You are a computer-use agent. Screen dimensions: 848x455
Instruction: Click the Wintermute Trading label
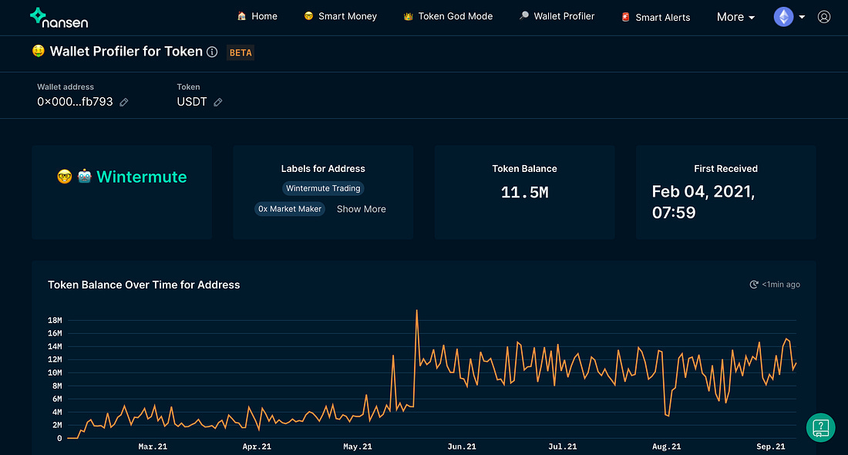click(x=323, y=188)
